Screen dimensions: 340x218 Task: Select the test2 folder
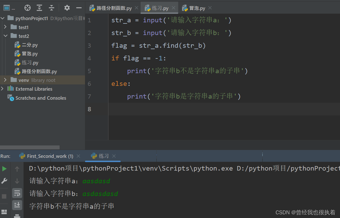[24, 36]
